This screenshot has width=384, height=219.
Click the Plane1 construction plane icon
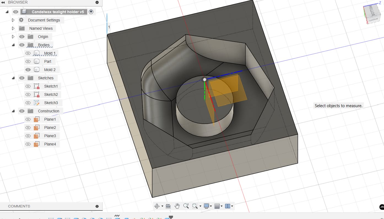pos(36,119)
